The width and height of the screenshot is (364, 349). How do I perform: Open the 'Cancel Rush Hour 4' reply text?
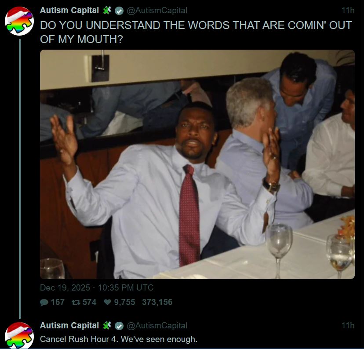click(119, 339)
